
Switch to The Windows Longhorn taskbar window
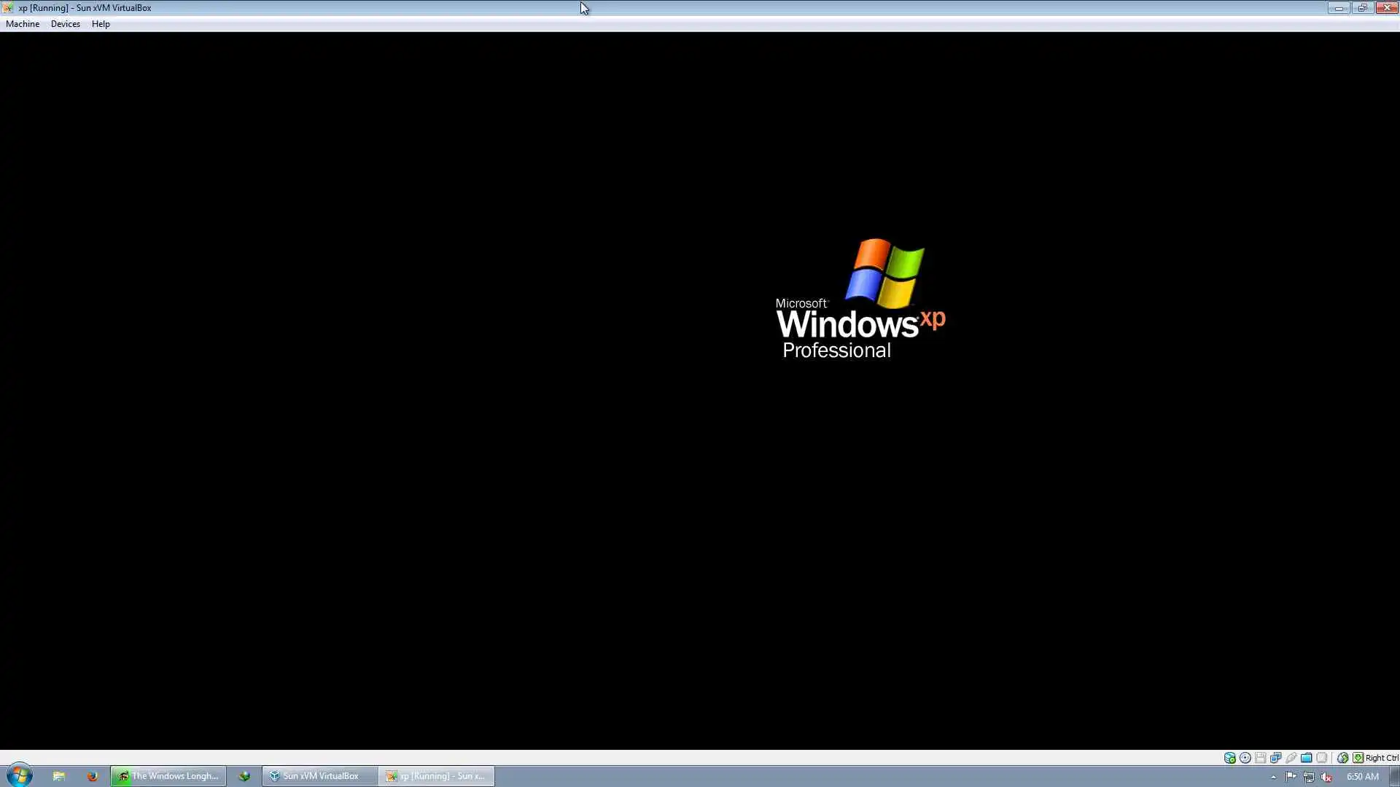click(168, 776)
